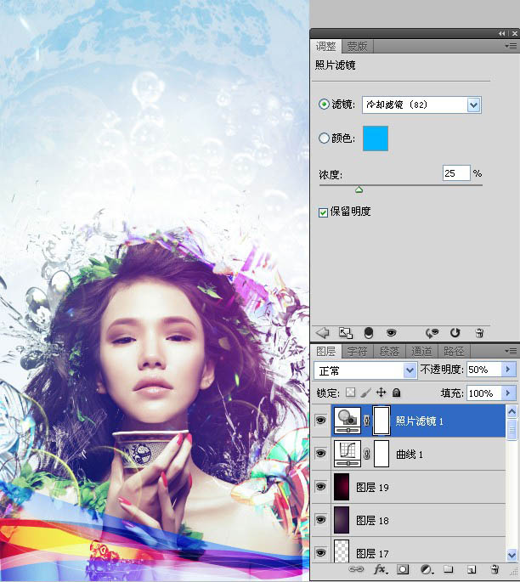This screenshot has width=520, height=582.
Task: Toggle the 保留明度 checkbox
Action: pyautogui.click(x=323, y=212)
